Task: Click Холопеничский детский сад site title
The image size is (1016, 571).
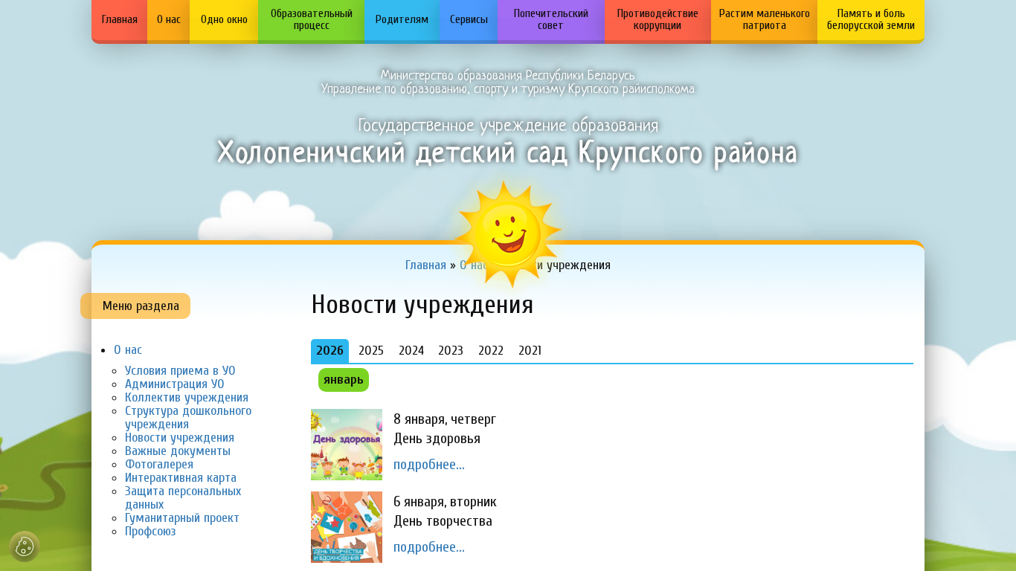Action: tap(507, 153)
